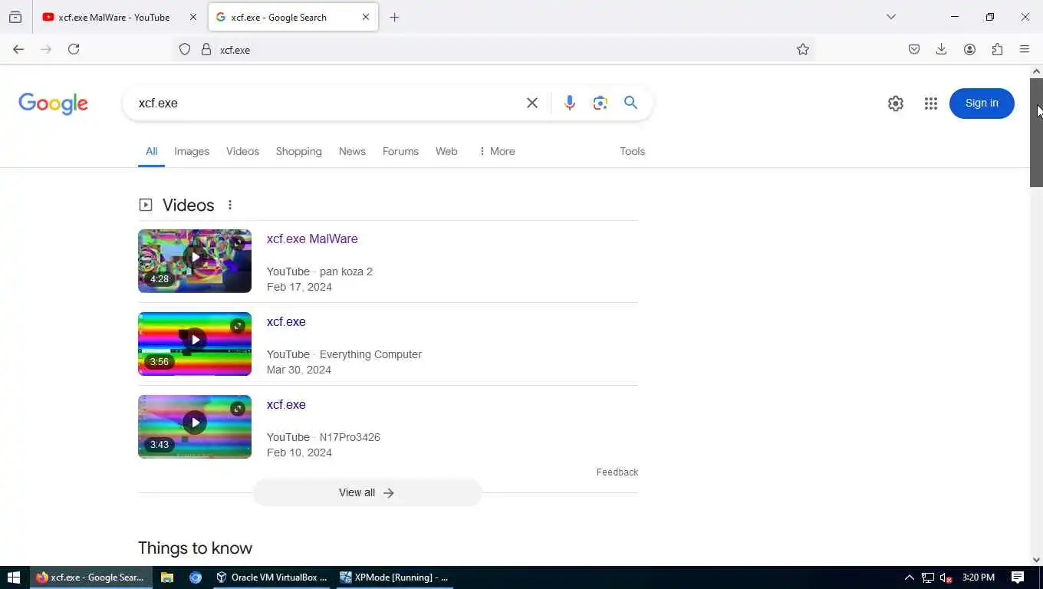The width and height of the screenshot is (1043, 589).
Task: Click the Feedback link under videos
Action: 617,472
